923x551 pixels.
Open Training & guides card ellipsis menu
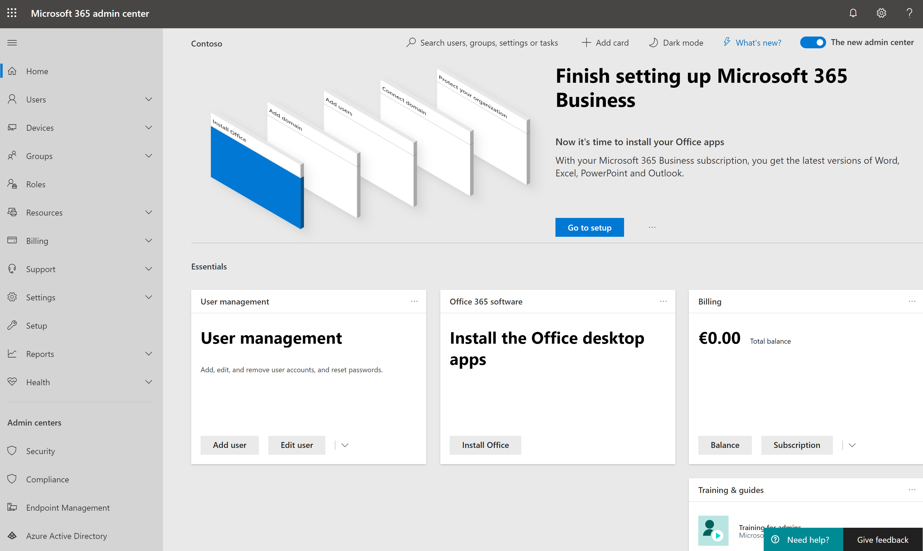[x=912, y=490]
